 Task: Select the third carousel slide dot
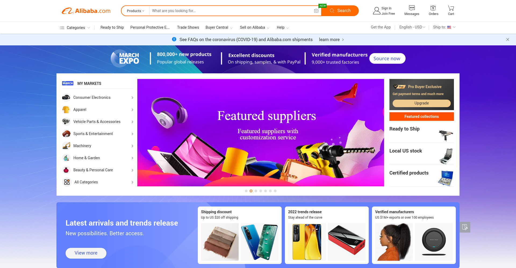pyautogui.click(x=256, y=191)
